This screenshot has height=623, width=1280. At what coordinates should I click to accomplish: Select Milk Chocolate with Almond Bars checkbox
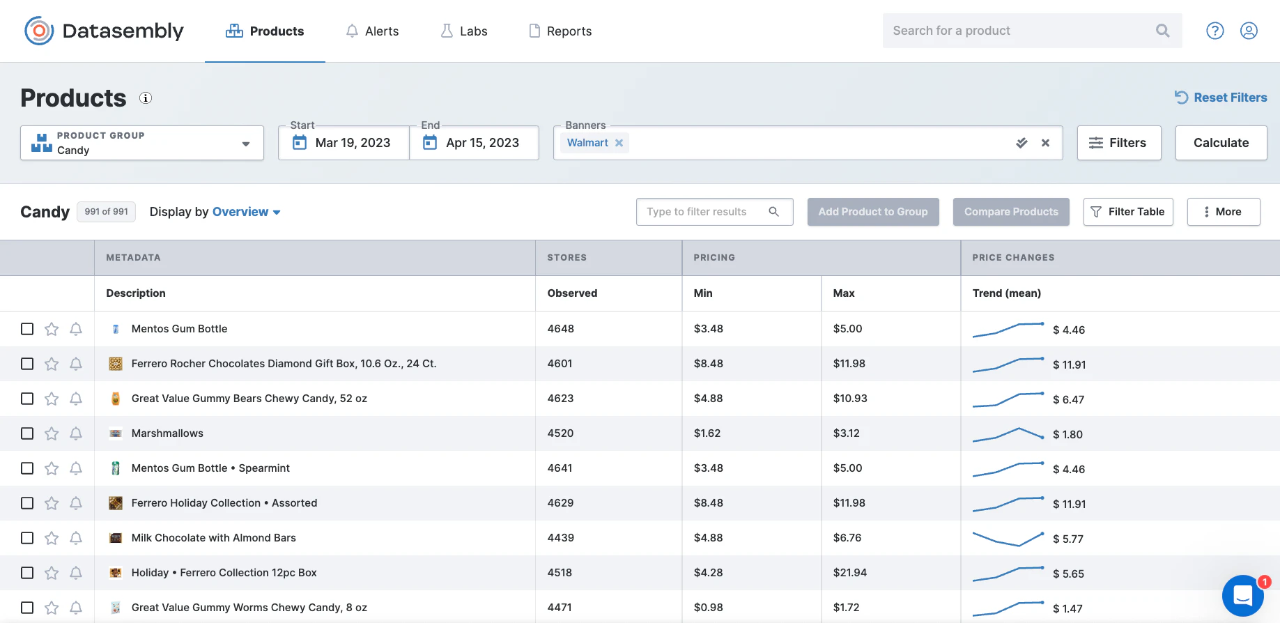tap(27, 538)
